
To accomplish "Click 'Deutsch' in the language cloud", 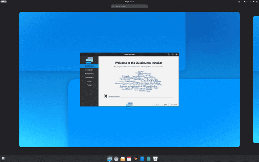I will [119, 84].
